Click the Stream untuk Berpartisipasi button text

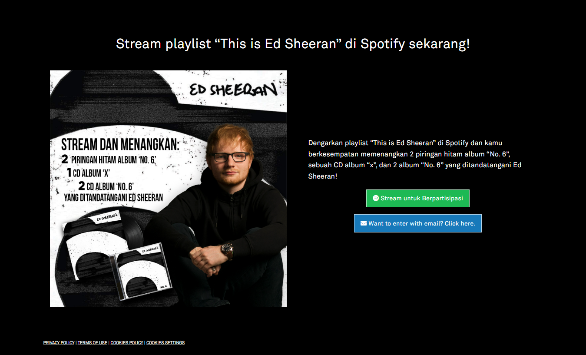coord(422,198)
